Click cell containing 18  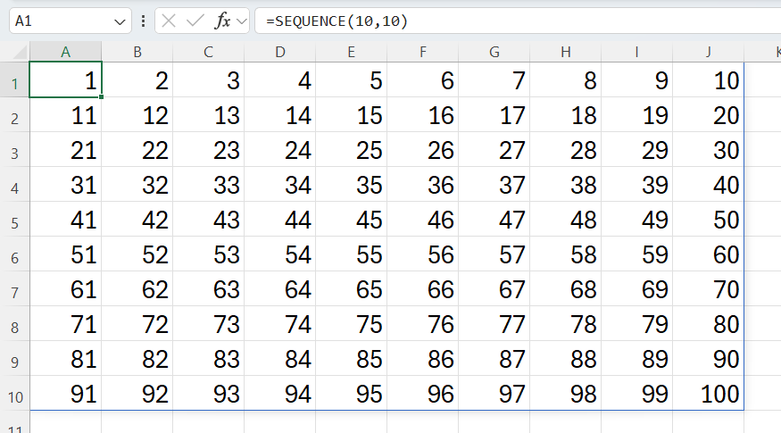click(x=565, y=114)
